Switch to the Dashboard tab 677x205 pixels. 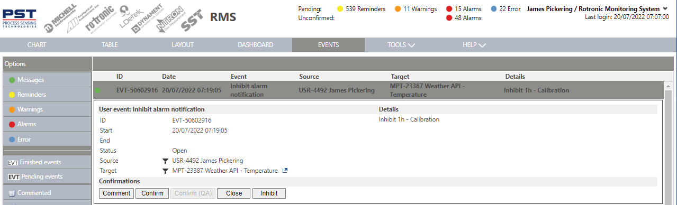click(256, 45)
